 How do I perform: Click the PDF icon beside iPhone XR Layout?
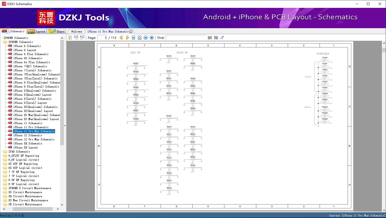10,147
